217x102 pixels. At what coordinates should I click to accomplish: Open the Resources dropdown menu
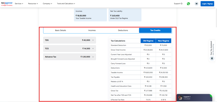coord(33,4)
